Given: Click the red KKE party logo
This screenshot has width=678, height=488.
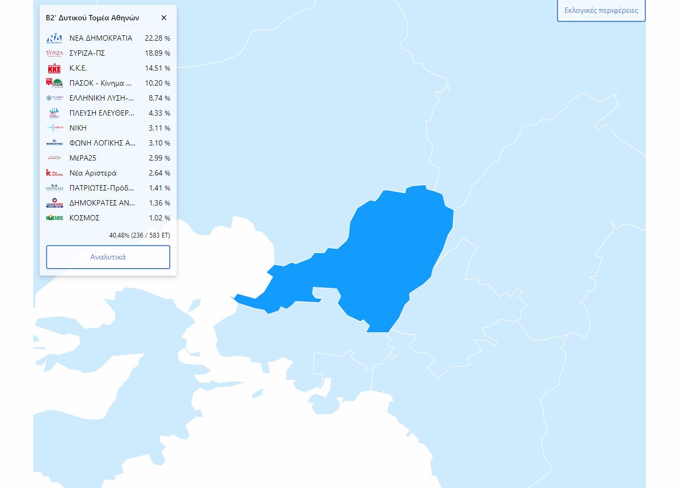Looking at the screenshot, I should (x=55, y=68).
